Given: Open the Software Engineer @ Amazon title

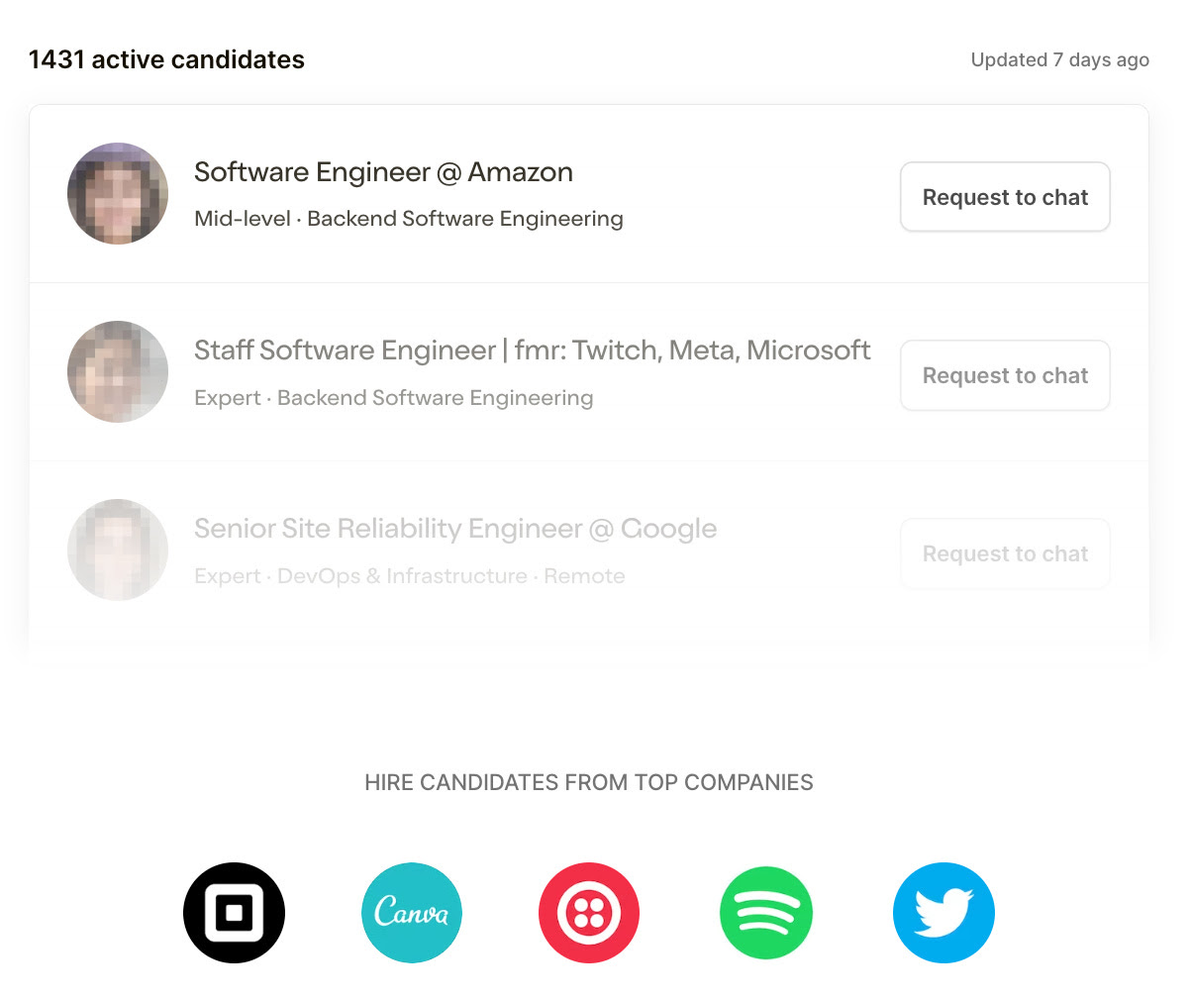Looking at the screenshot, I should click(x=383, y=172).
